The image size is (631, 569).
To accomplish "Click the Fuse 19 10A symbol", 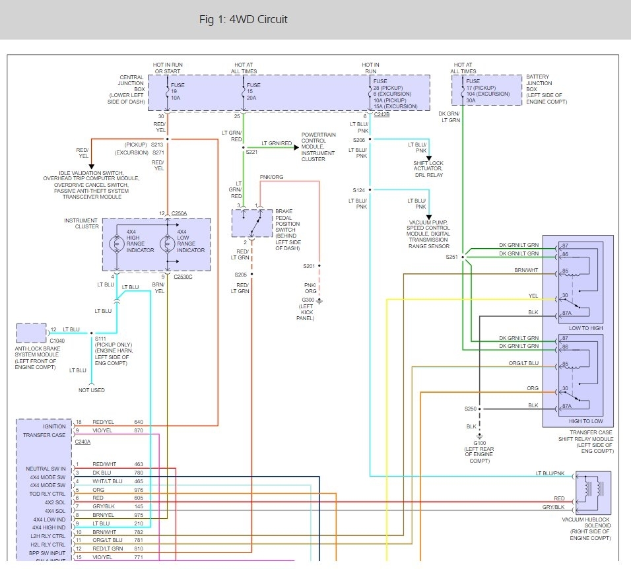I will [x=168, y=92].
